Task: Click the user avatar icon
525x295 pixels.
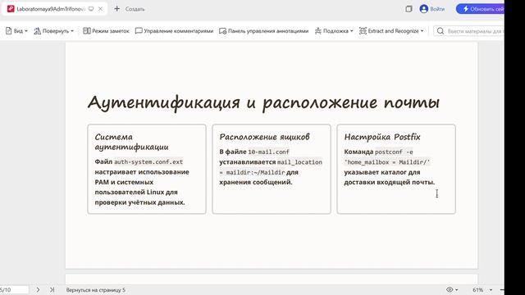Action: pyautogui.click(x=424, y=9)
